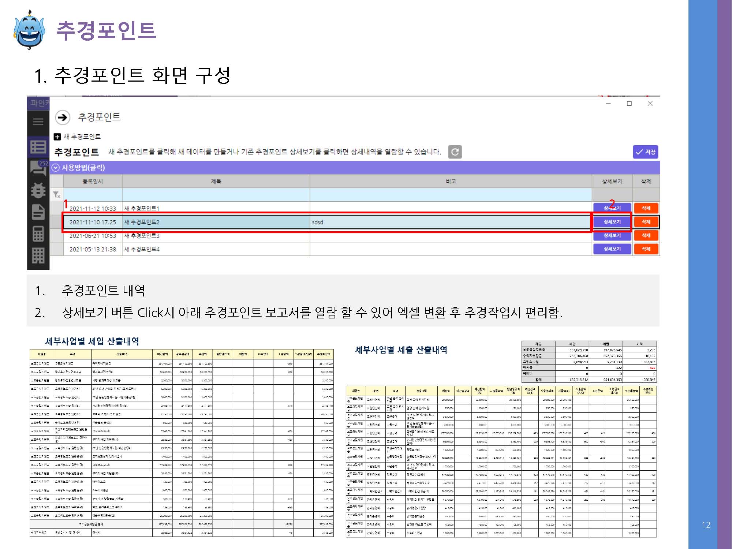
Task: Click the bug icon in the sidebar
Action: (x=38, y=190)
